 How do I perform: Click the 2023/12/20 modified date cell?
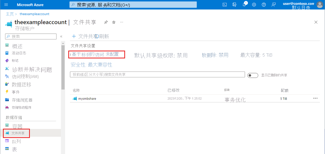click(x=185, y=99)
